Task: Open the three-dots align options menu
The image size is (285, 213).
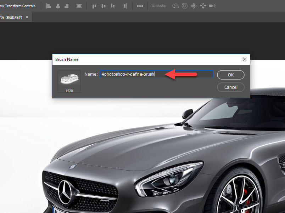Action: pyautogui.click(x=140, y=6)
